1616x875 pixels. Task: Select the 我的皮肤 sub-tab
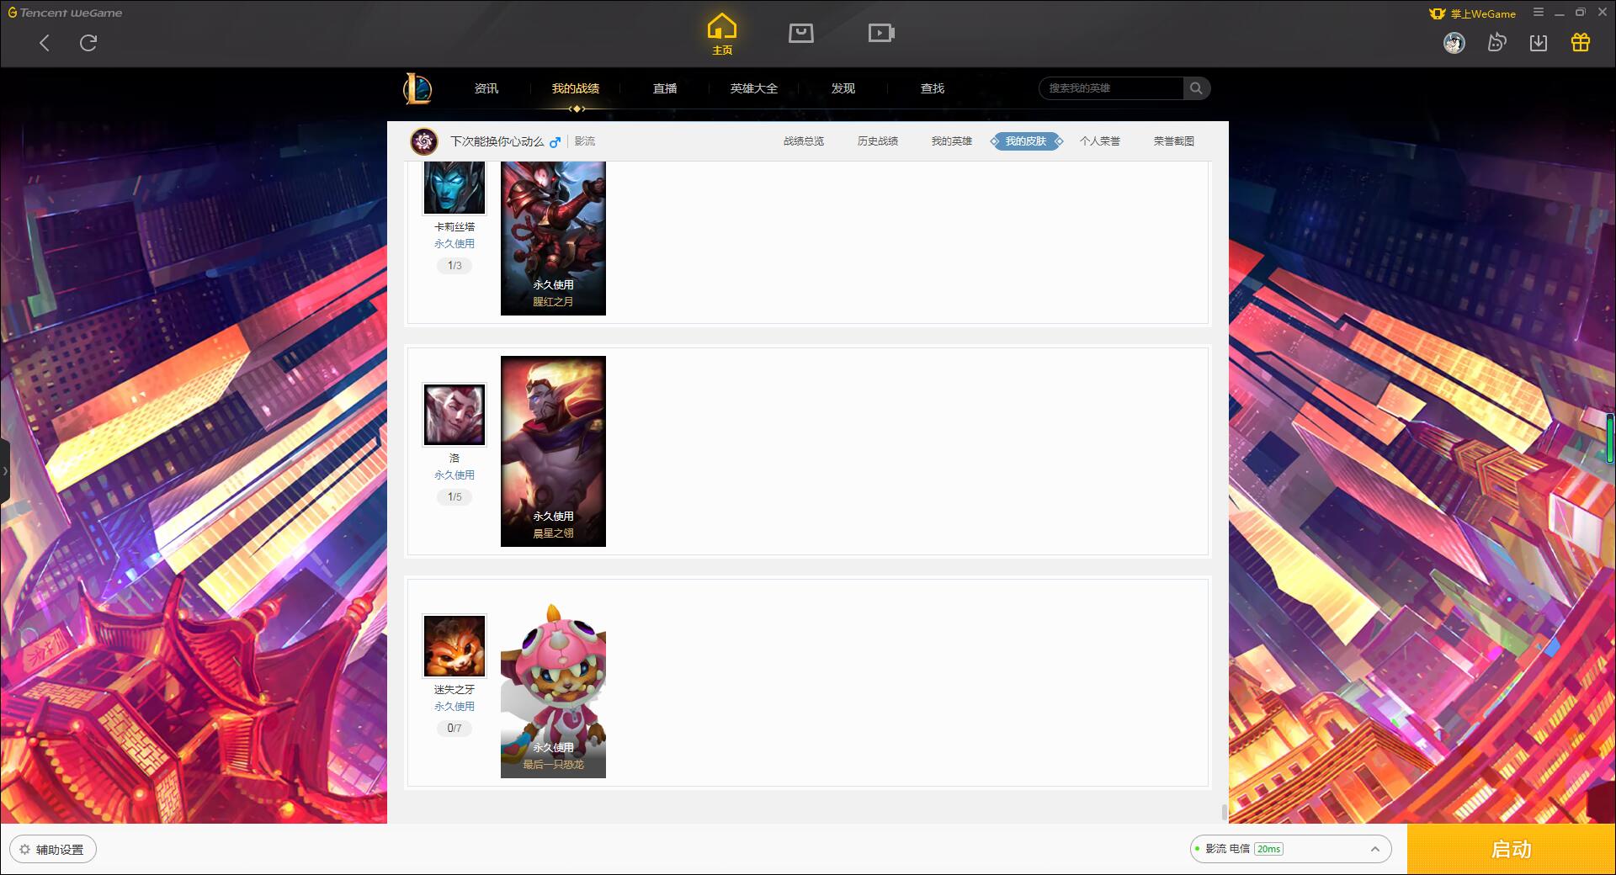(x=1026, y=141)
